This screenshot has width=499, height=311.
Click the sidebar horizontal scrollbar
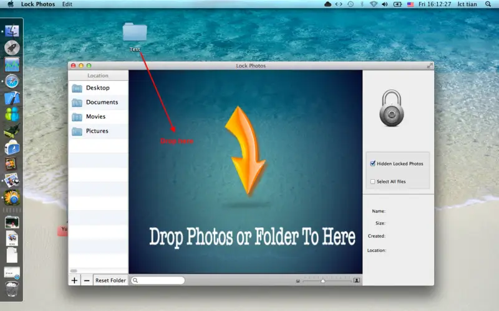[x=74, y=271]
